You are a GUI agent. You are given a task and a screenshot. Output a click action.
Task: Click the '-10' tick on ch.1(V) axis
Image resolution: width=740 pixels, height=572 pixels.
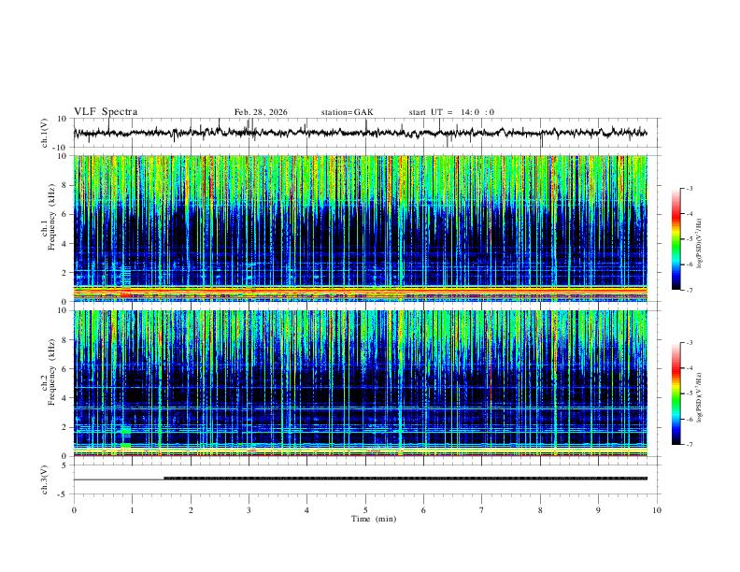coord(62,148)
